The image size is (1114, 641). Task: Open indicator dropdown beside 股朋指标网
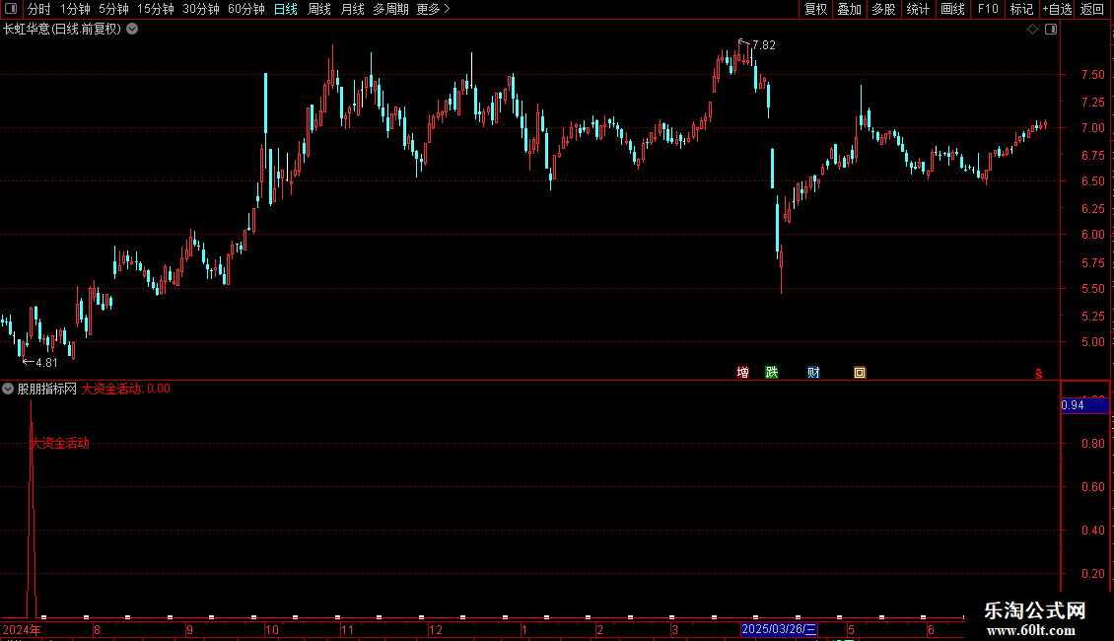pos(8,389)
